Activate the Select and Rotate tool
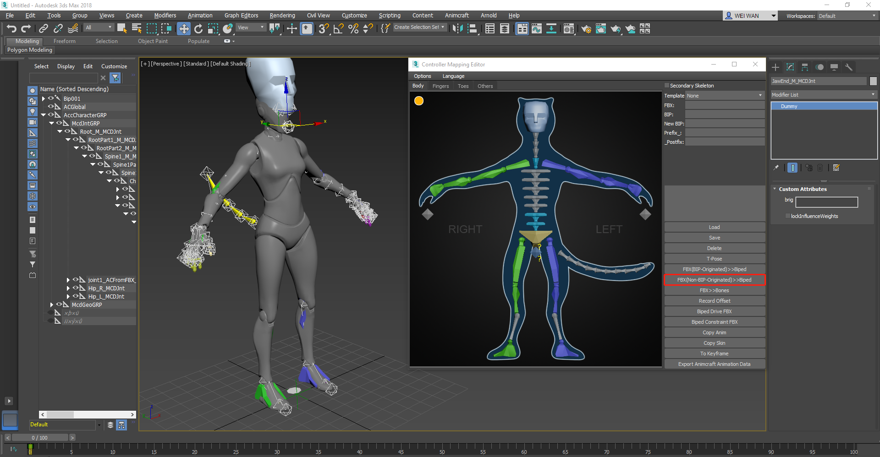Viewport: 880px width, 457px height. tap(198, 29)
